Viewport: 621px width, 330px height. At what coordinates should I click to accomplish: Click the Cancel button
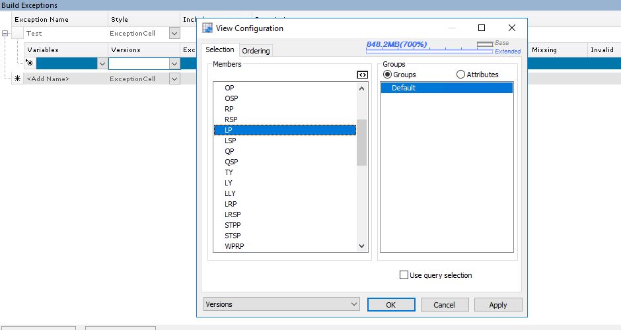(445, 305)
